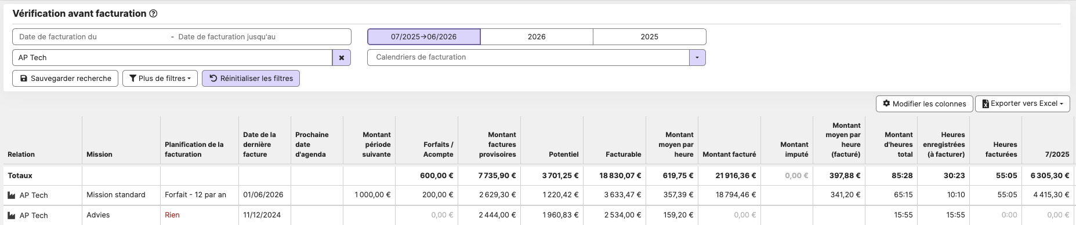Click 1 000,00 € next period amount
Screen dimensions: 1076x225
(372, 195)
